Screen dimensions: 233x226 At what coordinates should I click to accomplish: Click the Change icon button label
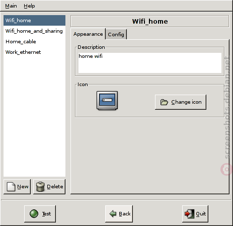pos(186,102)
